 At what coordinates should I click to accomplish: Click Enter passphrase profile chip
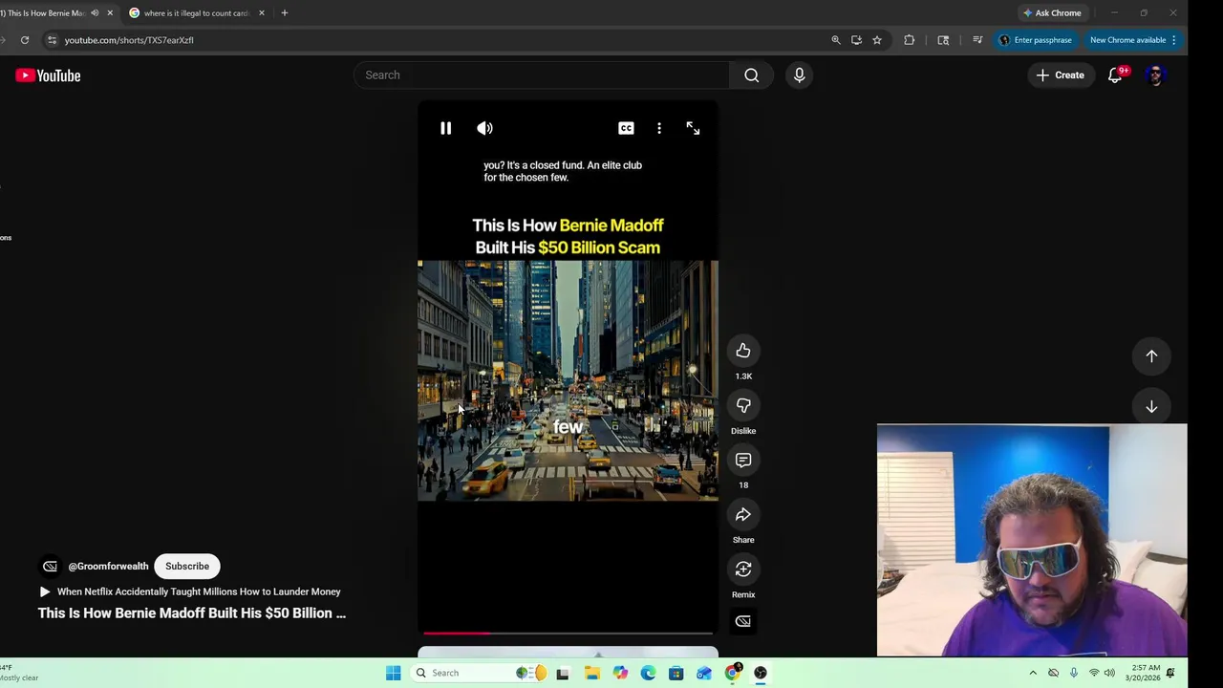tap(1036, 40)
